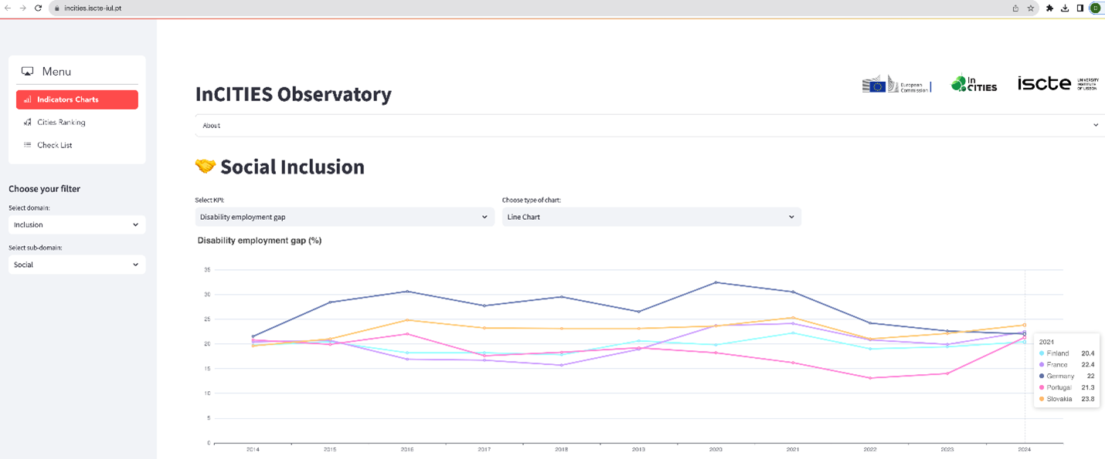Viewport: 1105px width, 459px height.
Task: Click Germany's 2020 peak data point
Action: [716, 282]
